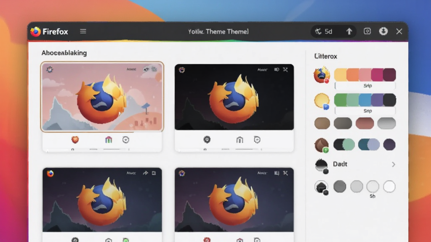Click the Snp button under the warm palette
Viewport: 431px width, 242px height.
[x=365, y=86]
